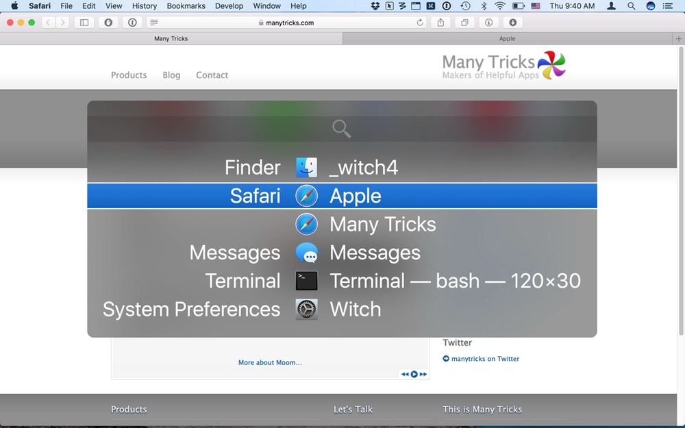Click the page vertical scrollbar
Screen dimensions: 685x428
[x=681, y=190]
